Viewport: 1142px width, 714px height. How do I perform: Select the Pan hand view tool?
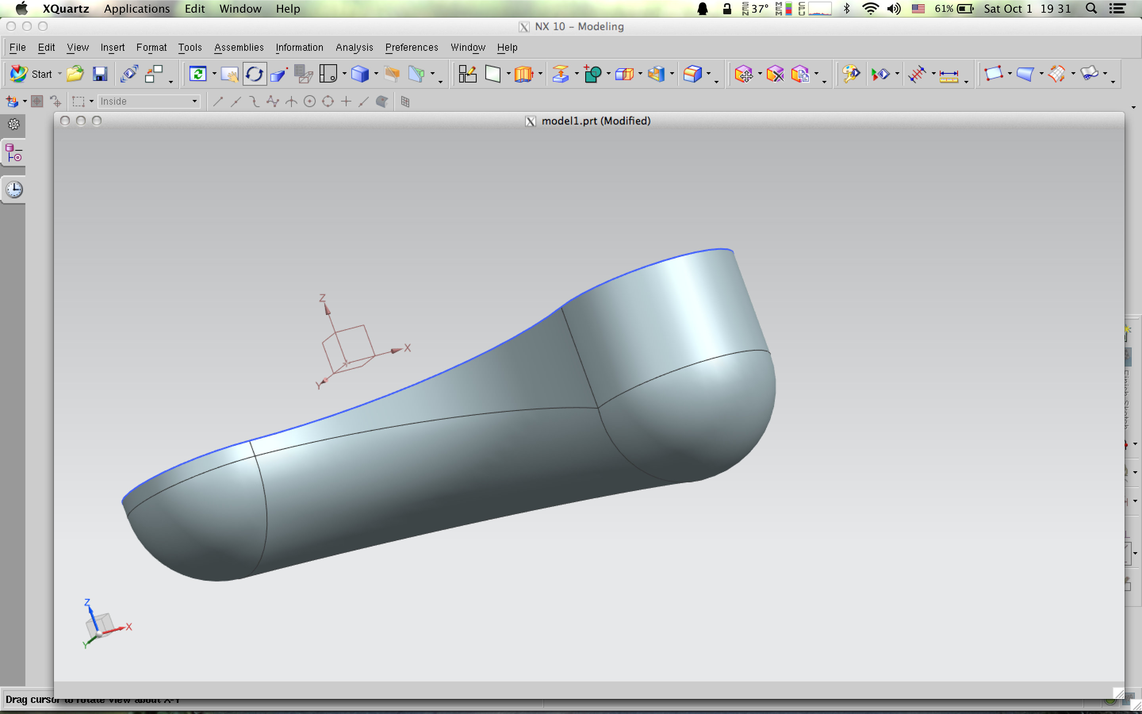[230, 74]
